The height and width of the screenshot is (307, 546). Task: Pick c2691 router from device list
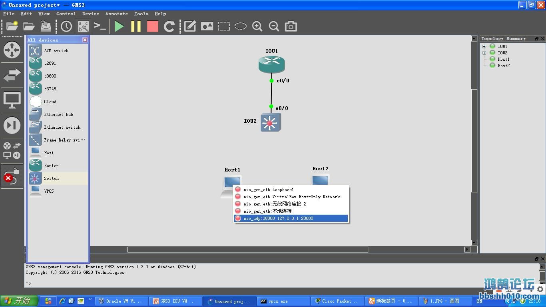pyautogui.click(x=57, y=63)
